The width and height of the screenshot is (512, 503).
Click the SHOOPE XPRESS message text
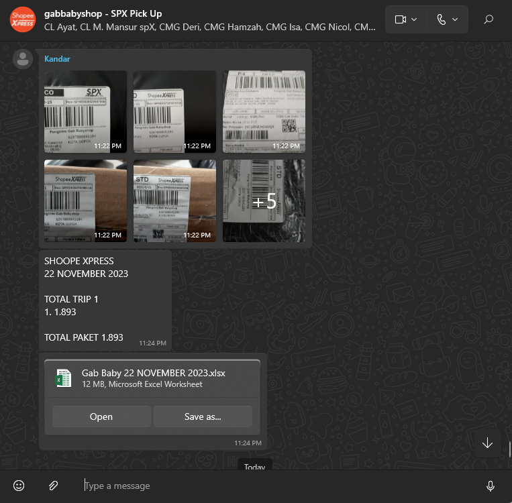tap(79, 261)
